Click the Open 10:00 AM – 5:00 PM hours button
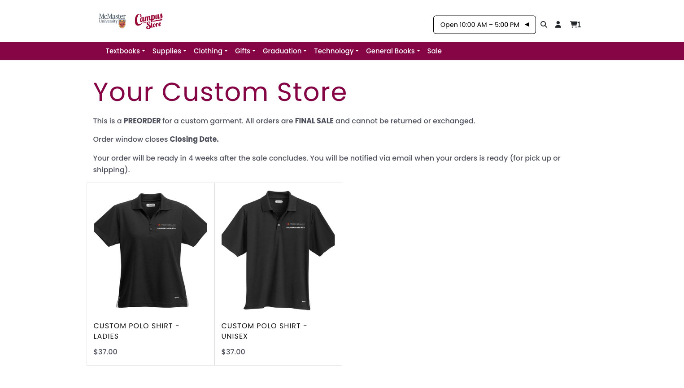 click(479, 25)
